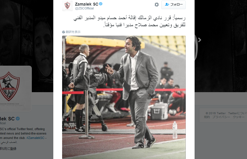The width and height of the screenshot is (247, 159).
Task: Click the フォロー follow button
Action: click(173, 5)
